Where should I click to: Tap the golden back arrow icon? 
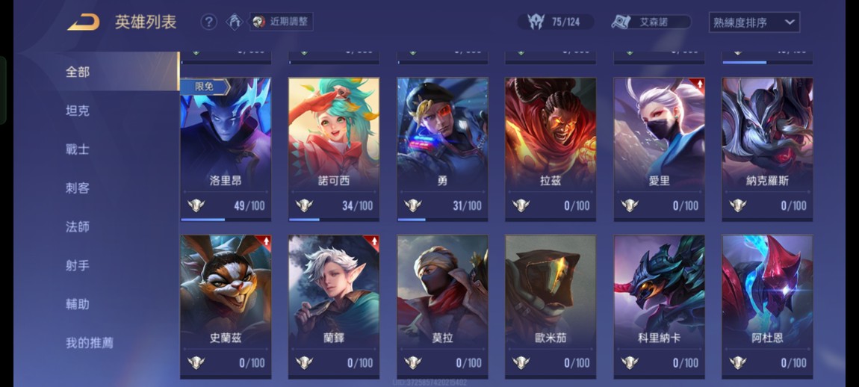tap(84, 22)
